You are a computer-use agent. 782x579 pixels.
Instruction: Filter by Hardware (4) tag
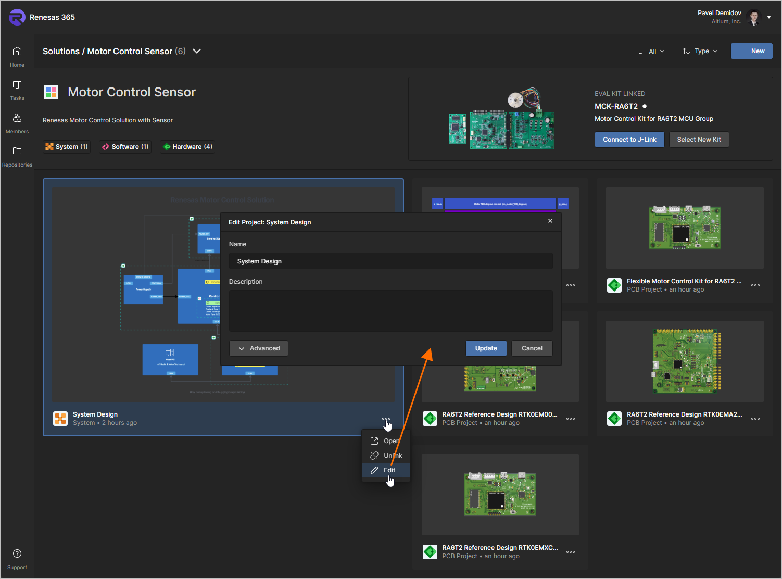pos(187,147)
